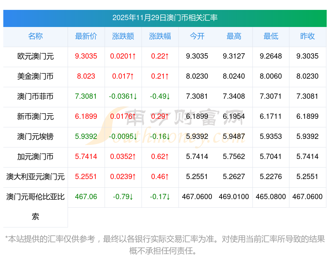Click the red latest price 8.023
This screenshot has height=261, width=330.
(x=86, y=76)
